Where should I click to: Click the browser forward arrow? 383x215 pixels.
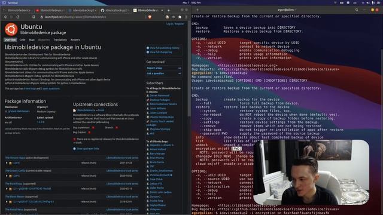click(11, 17)
